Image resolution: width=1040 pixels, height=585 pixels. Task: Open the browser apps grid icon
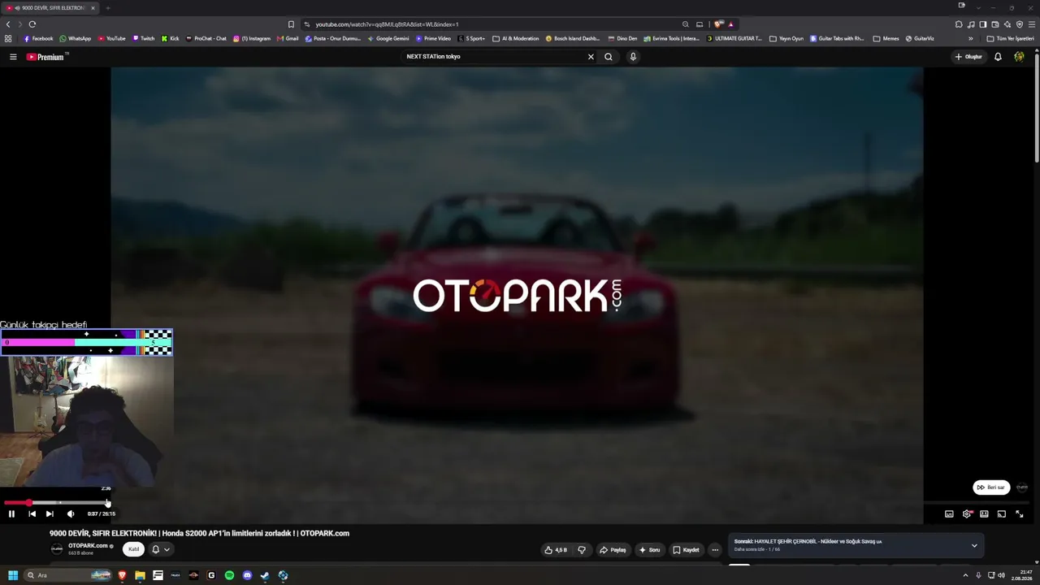(8, 38)
